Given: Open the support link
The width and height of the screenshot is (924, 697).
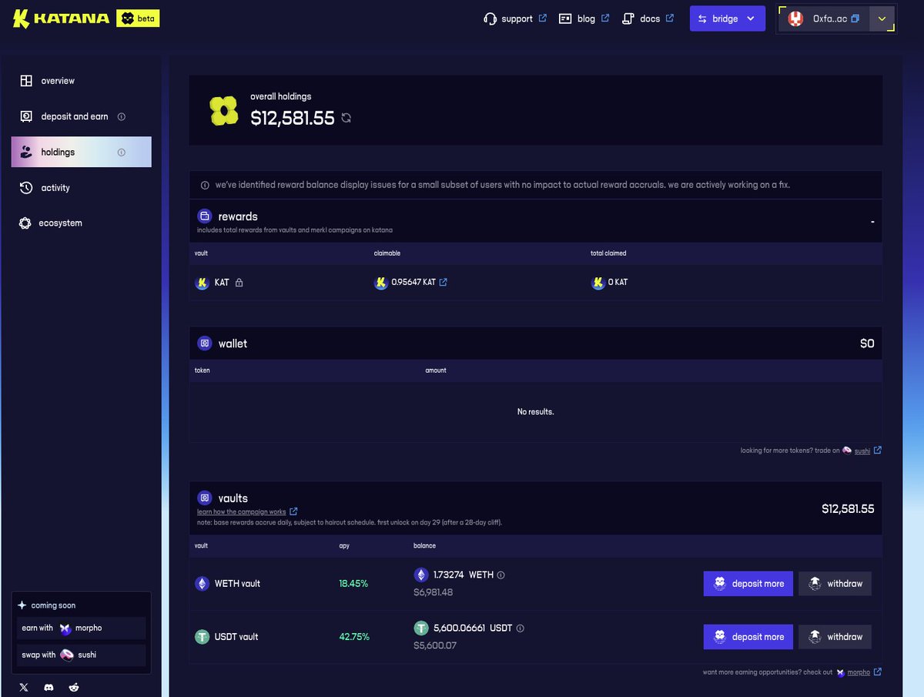Looking at the screenshot, I should coord(515,18).
